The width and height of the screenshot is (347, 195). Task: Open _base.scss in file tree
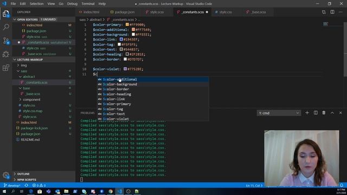point(33,94)
